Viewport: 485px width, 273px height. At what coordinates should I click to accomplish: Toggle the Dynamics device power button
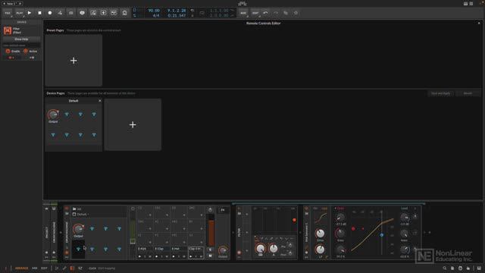pos(306,209)
